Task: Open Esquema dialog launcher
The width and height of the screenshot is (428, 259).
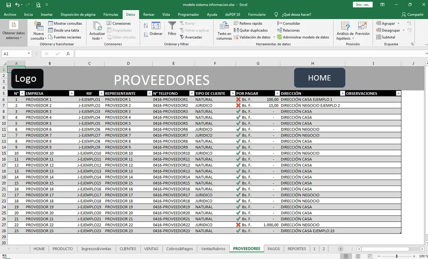Action: [x=412, y=44]
